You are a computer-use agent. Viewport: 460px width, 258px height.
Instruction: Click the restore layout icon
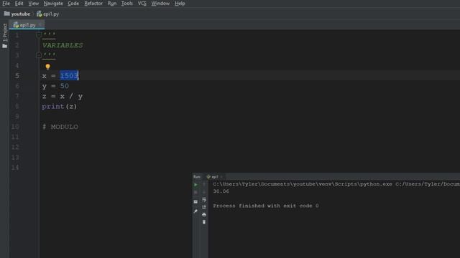click(x=195, y=202)
